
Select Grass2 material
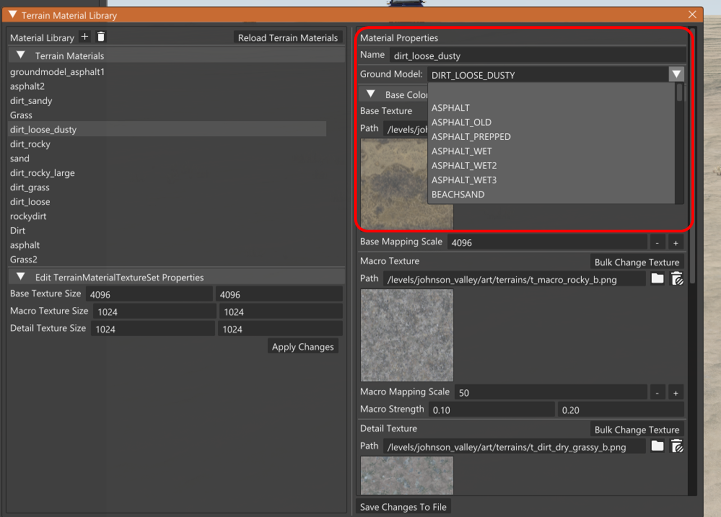pos(24,259)
